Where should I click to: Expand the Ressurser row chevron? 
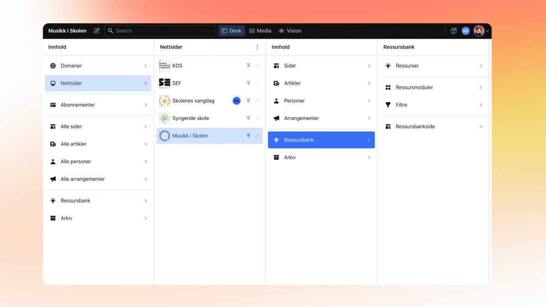click(480, 66)
